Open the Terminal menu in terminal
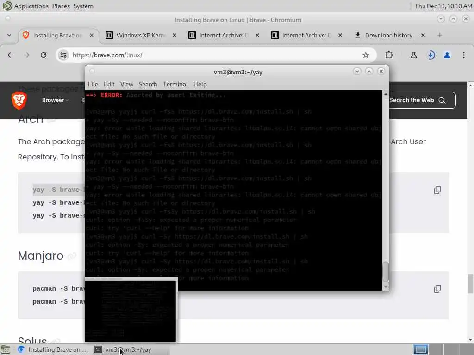The width and height of the screenshot is (474, 355). (x=175, y=84)
